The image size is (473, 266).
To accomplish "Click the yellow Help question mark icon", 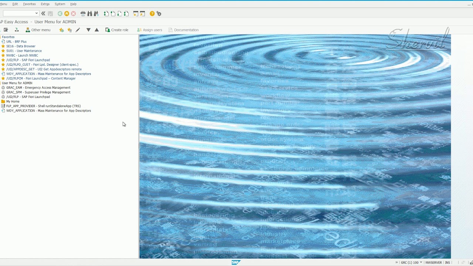I will (152, 14).
